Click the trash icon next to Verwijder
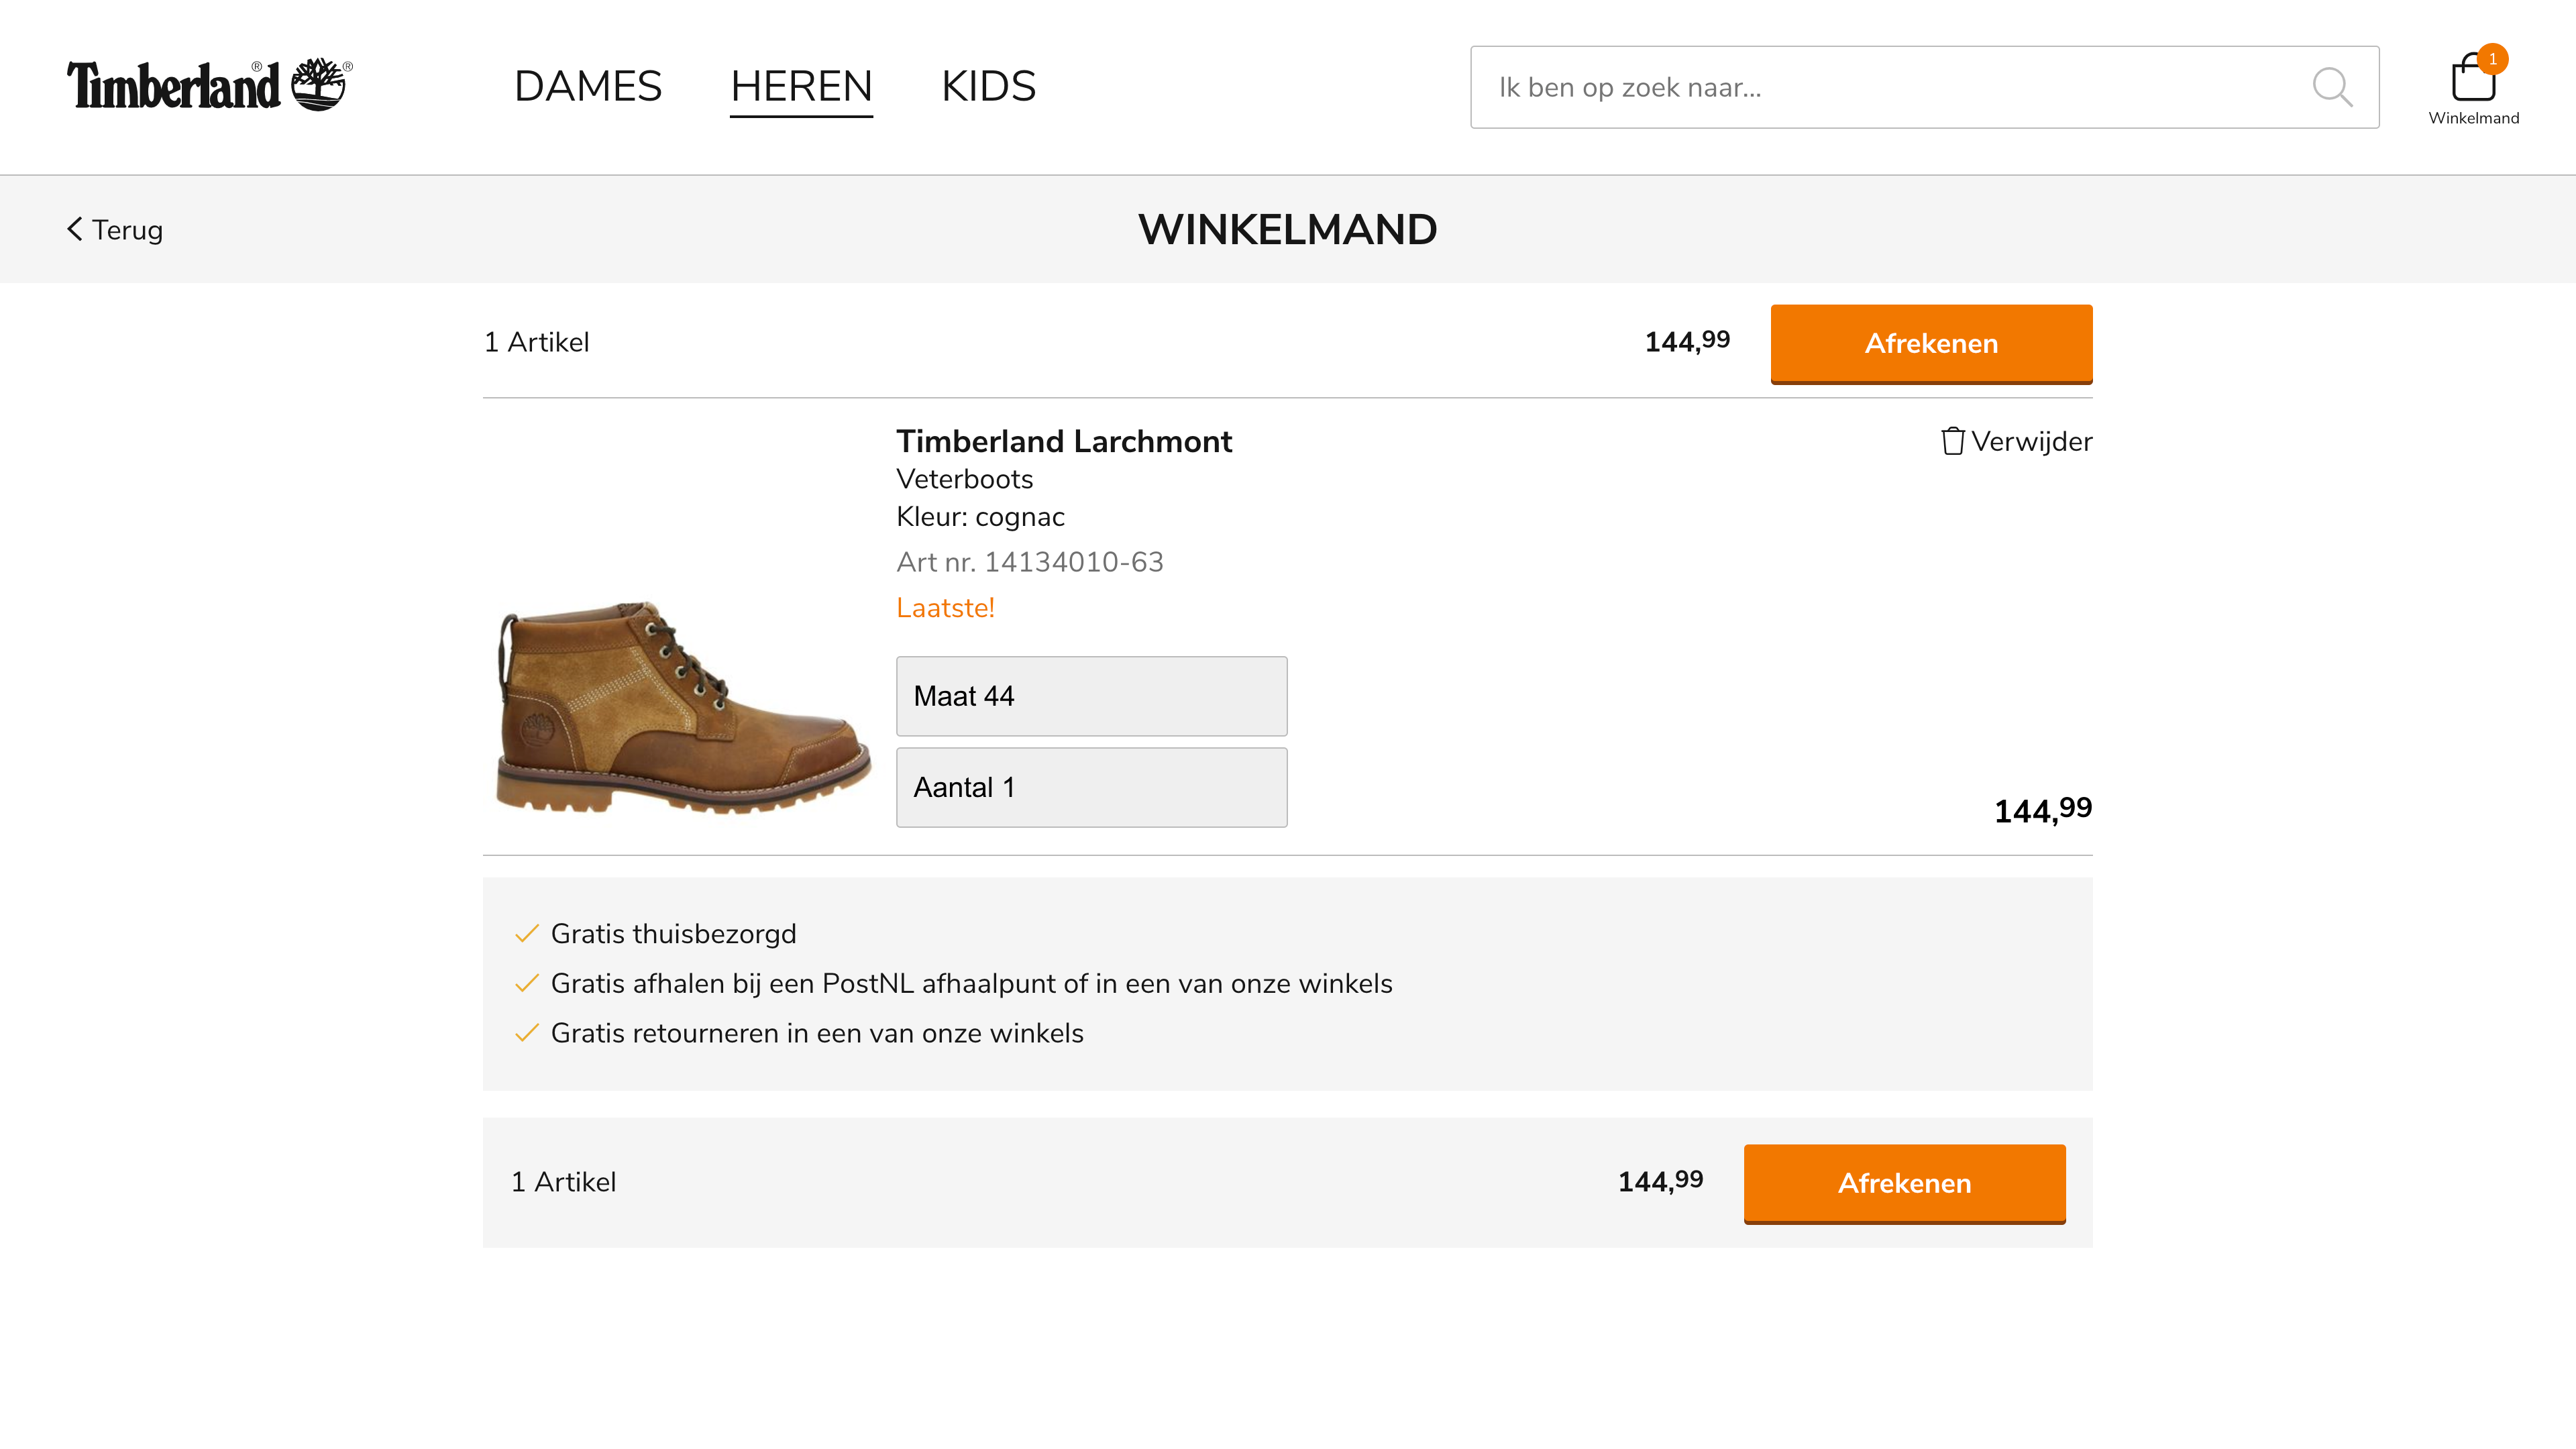 point(1952,441)
